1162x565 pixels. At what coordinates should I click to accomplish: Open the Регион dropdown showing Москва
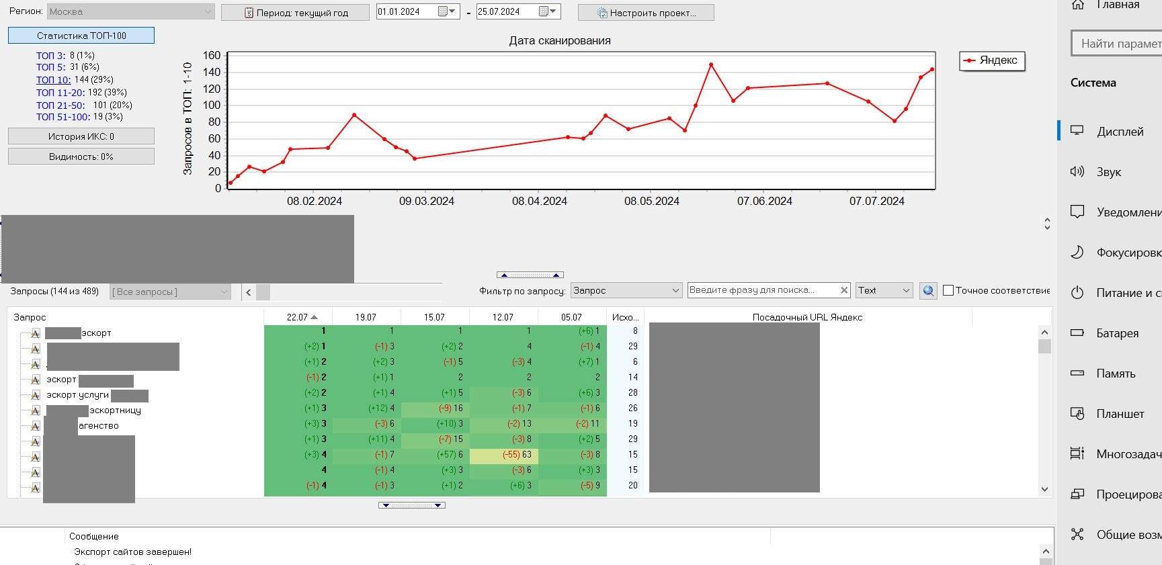[130, 11]
